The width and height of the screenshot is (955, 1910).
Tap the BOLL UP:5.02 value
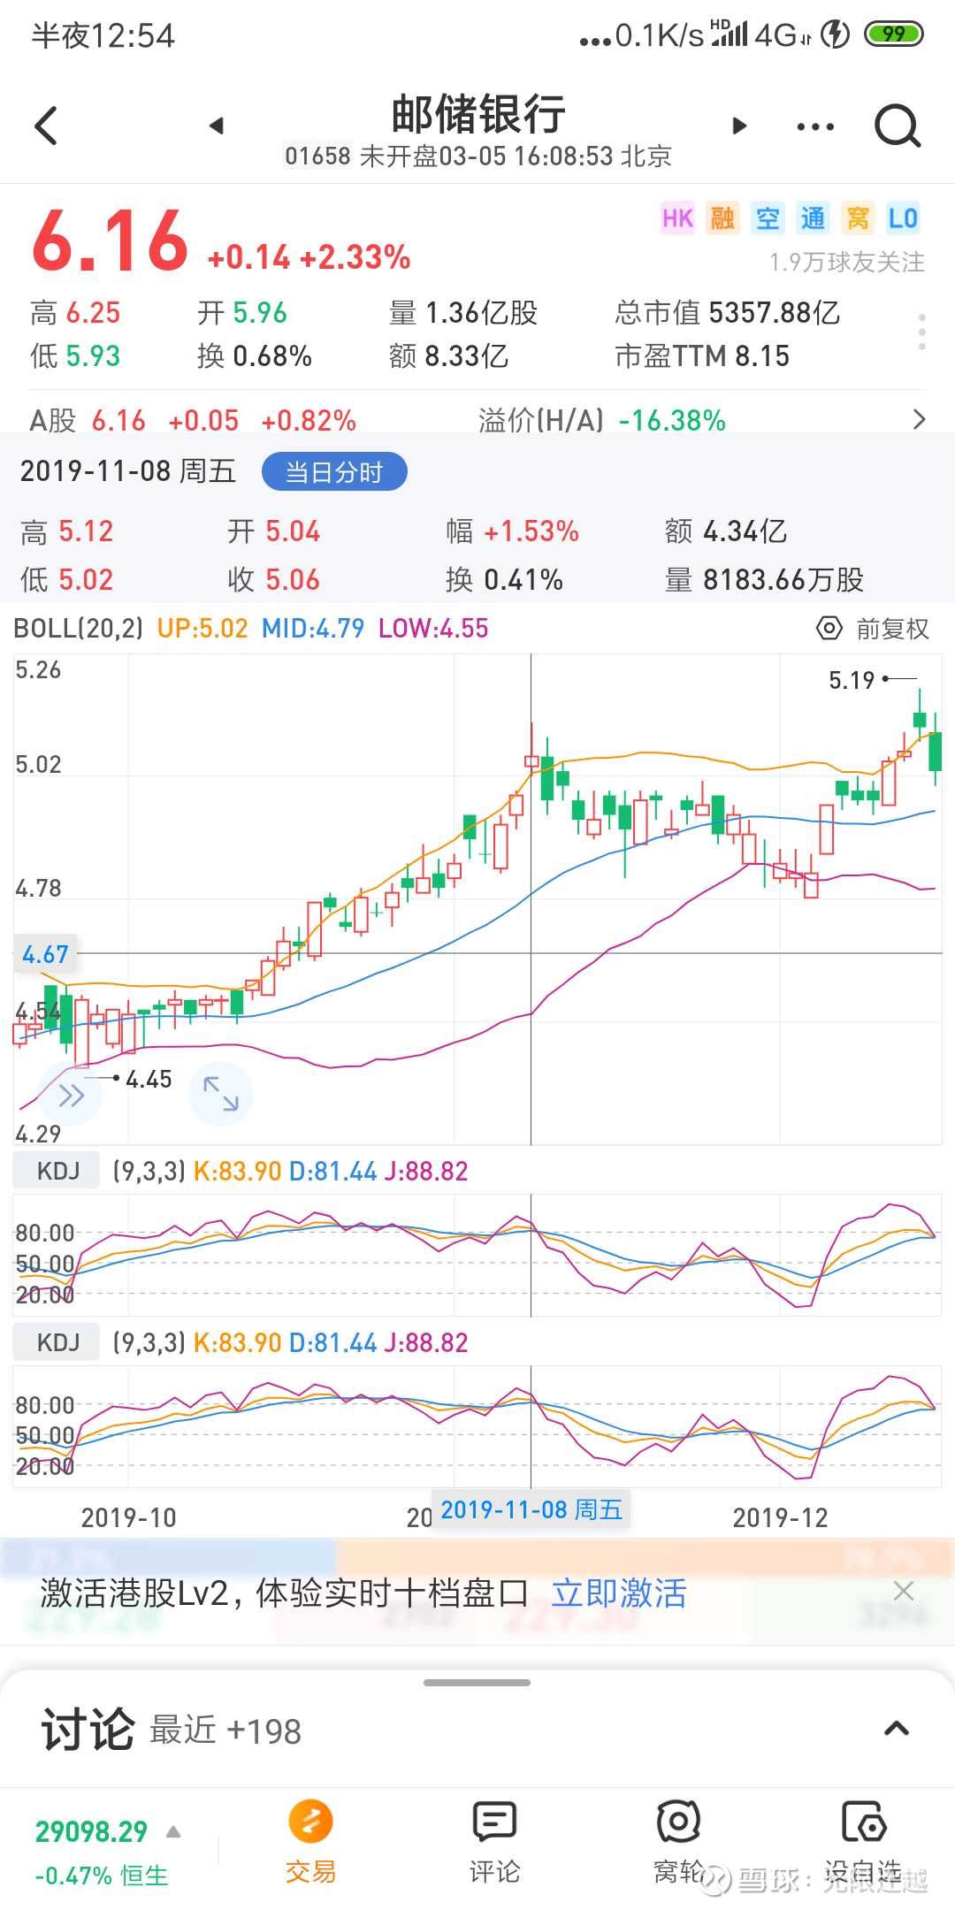(202, 629)
